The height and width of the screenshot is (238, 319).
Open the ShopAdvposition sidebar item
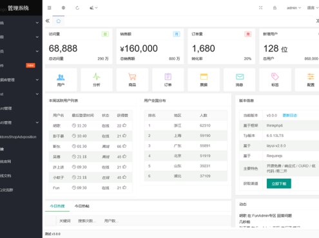tap(21, 137)
